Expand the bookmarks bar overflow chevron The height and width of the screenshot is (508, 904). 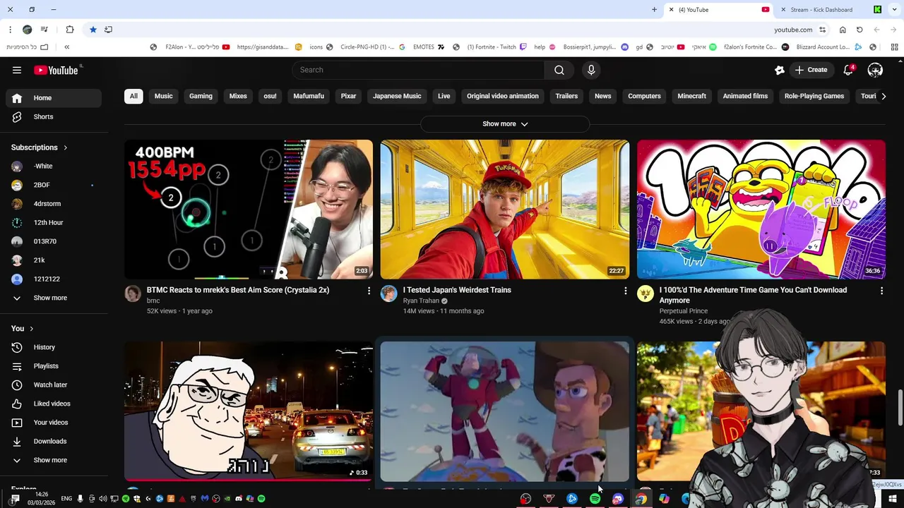pyautogui.click(x=66, y=47)
